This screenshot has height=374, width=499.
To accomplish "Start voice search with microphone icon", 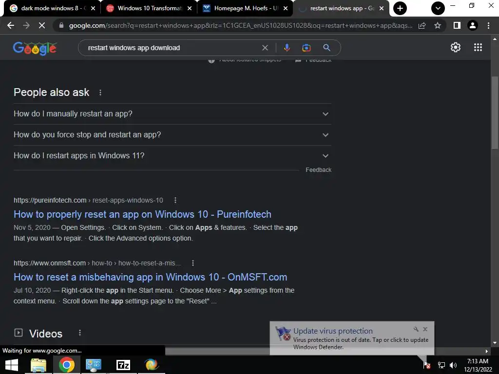I will point(287,48).
